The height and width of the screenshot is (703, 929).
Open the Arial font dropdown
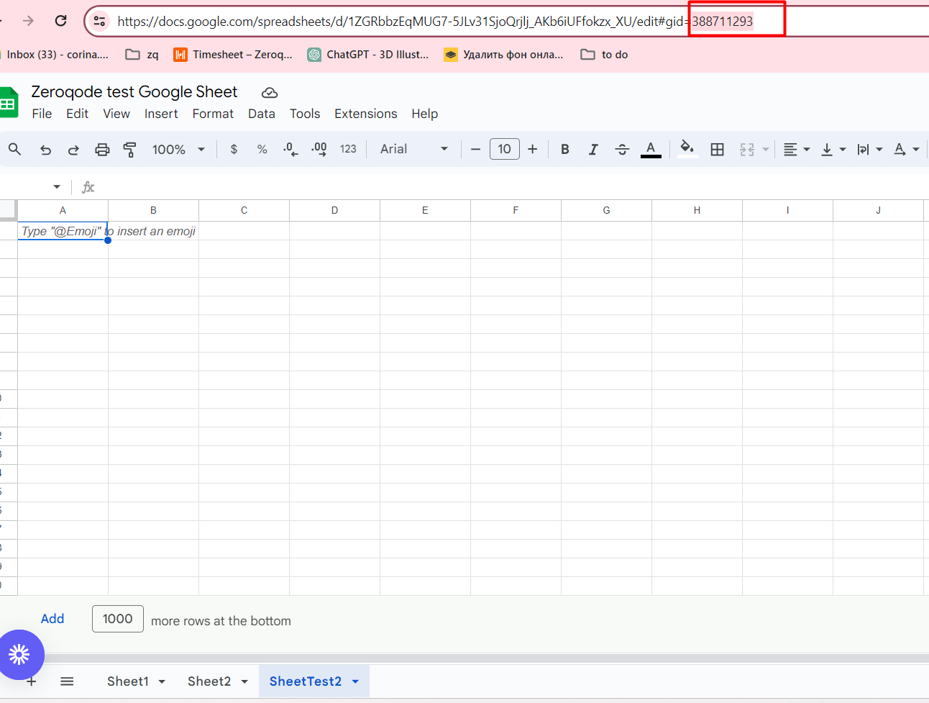[414, 150]
